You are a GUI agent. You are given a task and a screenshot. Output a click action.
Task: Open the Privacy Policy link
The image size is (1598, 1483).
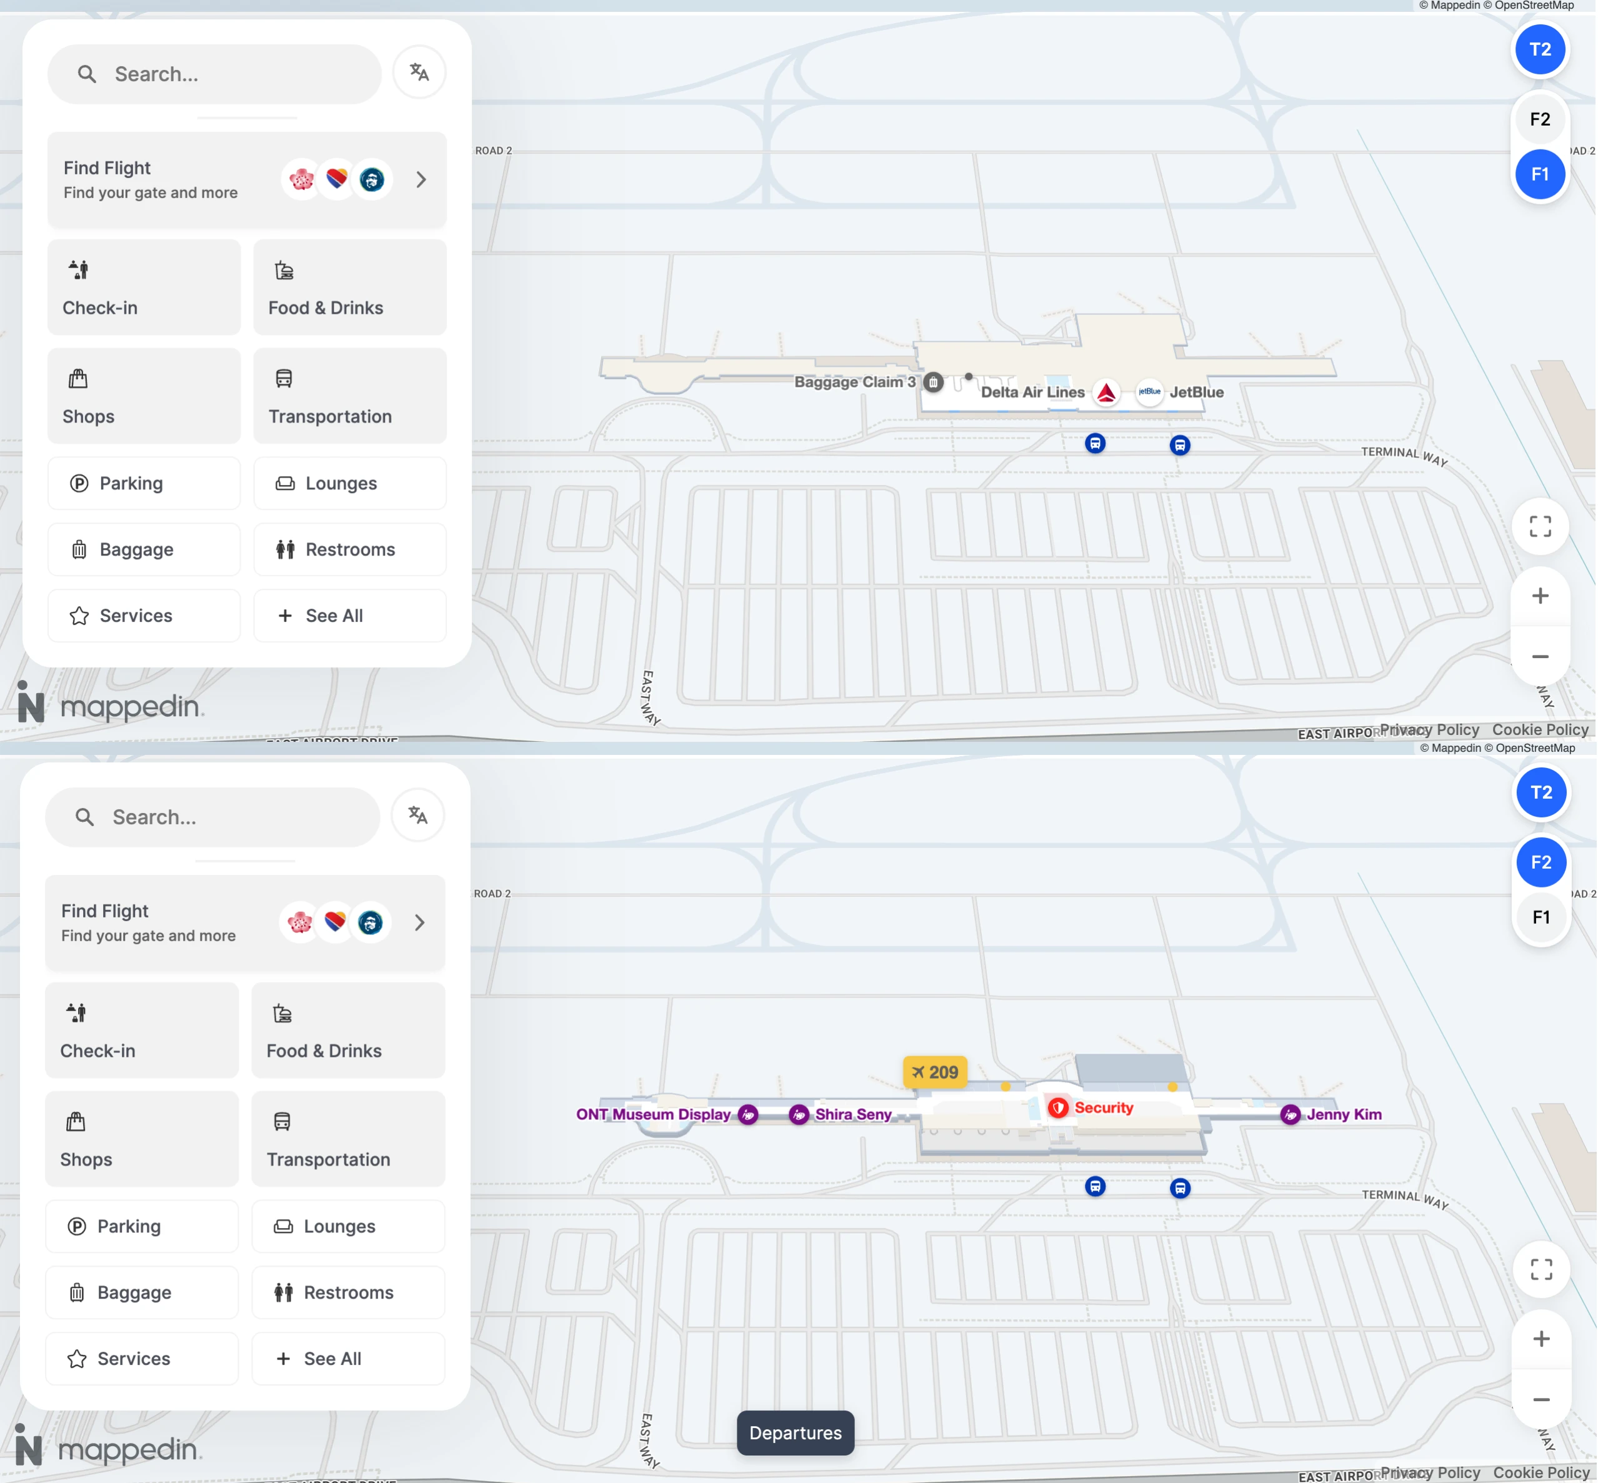pos(1431,729)
